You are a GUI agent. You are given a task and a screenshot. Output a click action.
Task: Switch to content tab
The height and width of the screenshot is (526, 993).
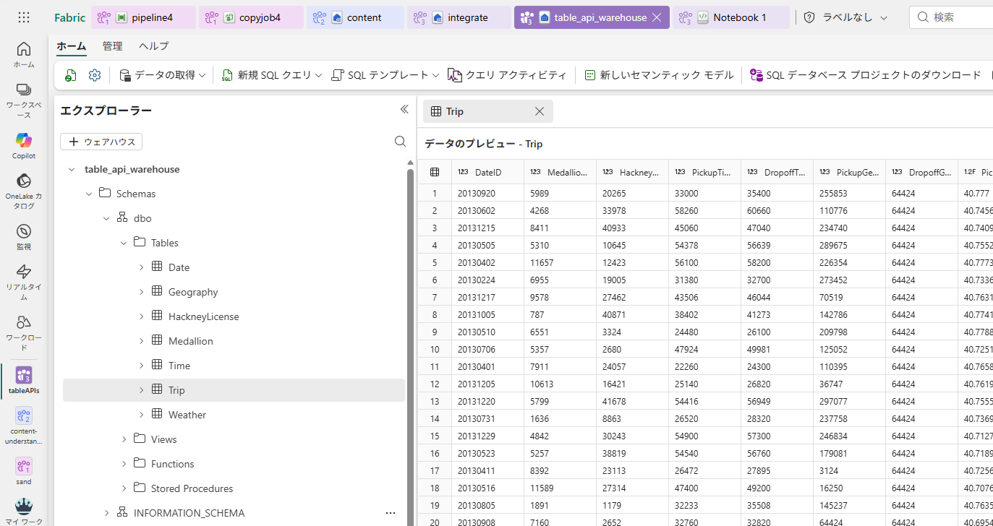[355, 17]
